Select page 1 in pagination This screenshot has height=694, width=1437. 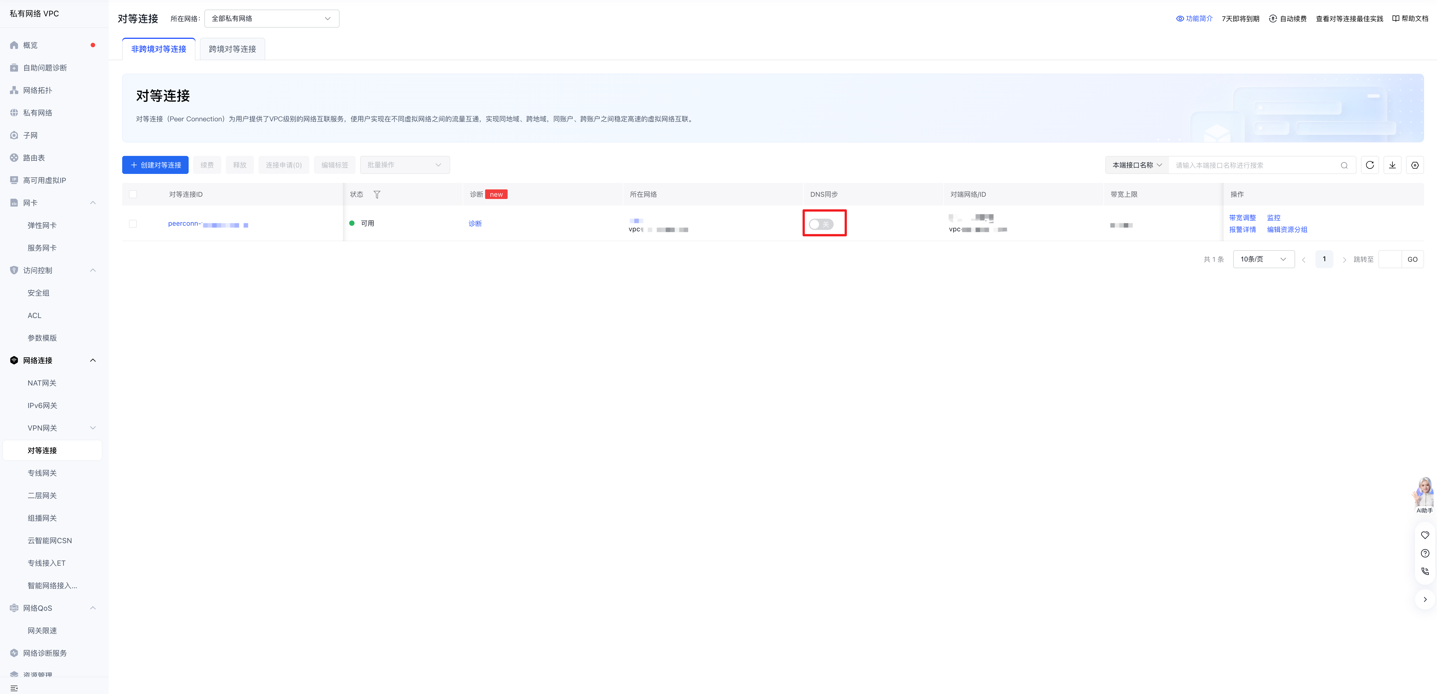1324,259
